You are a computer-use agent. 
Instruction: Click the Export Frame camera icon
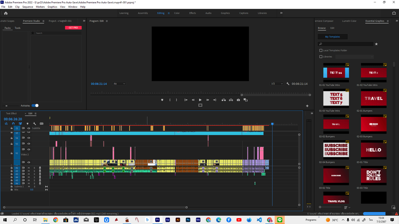(238, 100)
